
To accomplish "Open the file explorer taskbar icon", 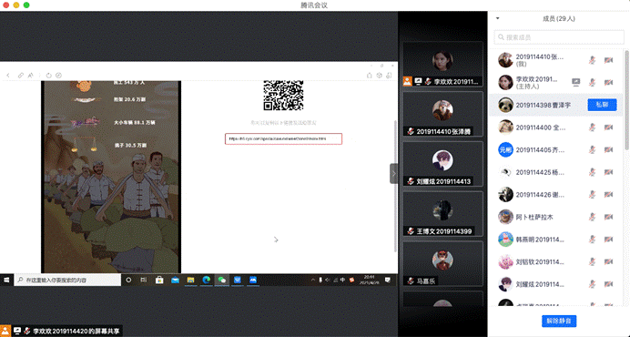I will [x=190, y=280].
